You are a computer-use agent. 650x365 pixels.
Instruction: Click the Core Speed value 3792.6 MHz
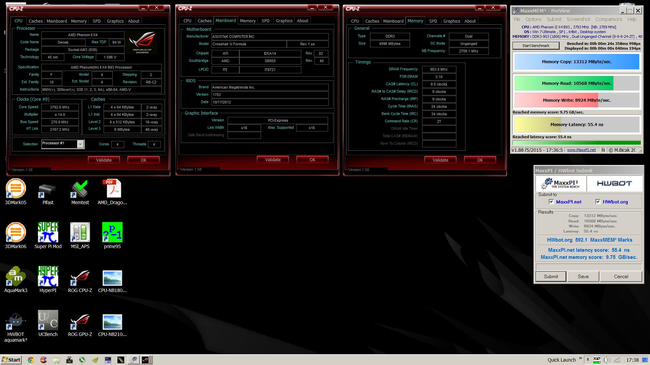(60, 107)
